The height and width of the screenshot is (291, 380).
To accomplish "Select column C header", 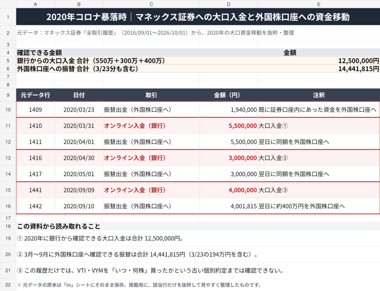I will (151, 4).
